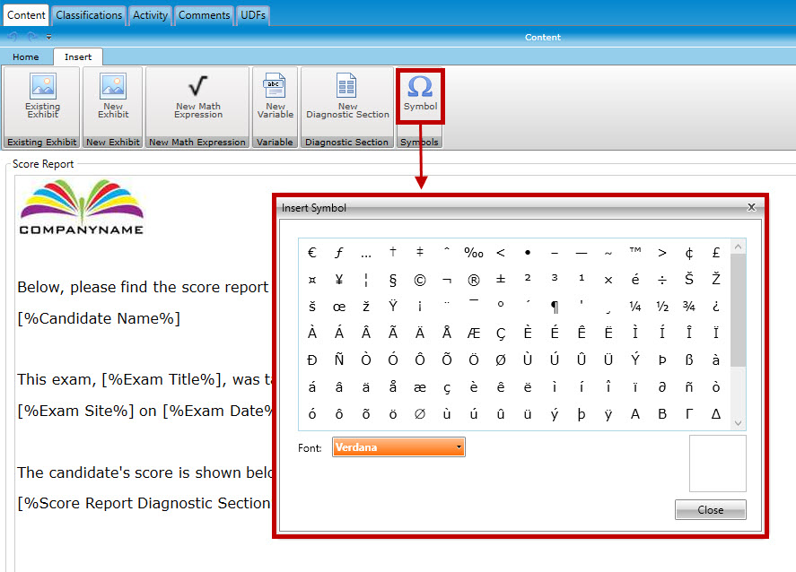Open the Font dropdown showing Verdana
796x572 pixels.
click(x=398, y=446)
